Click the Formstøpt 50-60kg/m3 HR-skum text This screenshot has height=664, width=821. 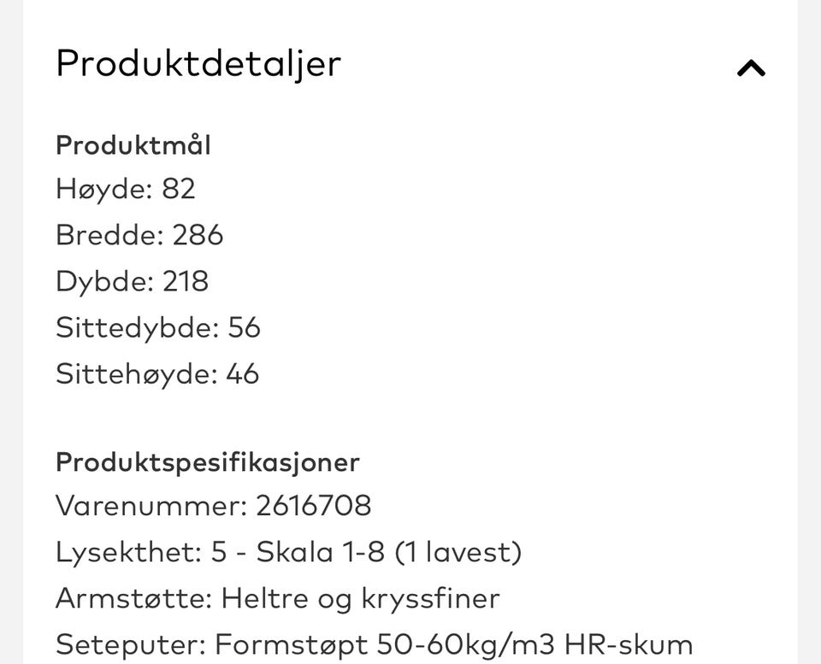[x=454, y=645]
